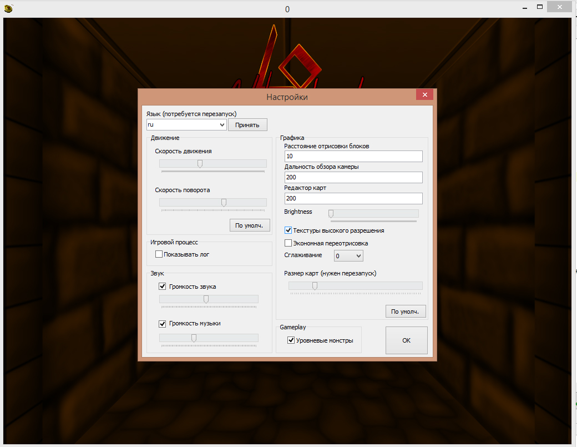Confirm settings with the OK button
The image size is (577, 447).
[406, 340]
